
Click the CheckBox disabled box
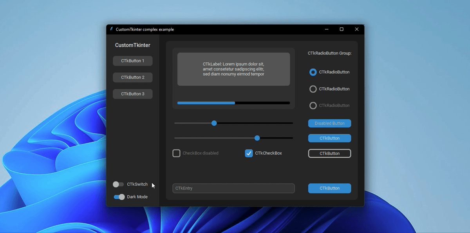click(x=176, y=153)
